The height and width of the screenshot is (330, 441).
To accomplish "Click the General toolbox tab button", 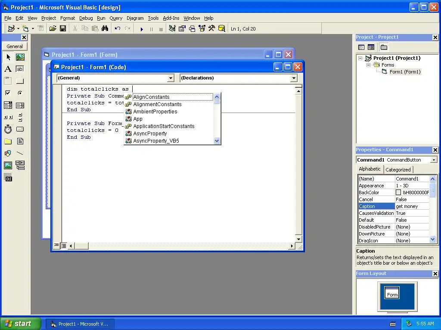I will pos(15,46).
